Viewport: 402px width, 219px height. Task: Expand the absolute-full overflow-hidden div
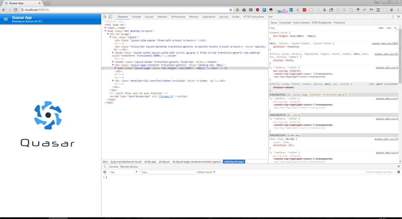tap(113, 81)
